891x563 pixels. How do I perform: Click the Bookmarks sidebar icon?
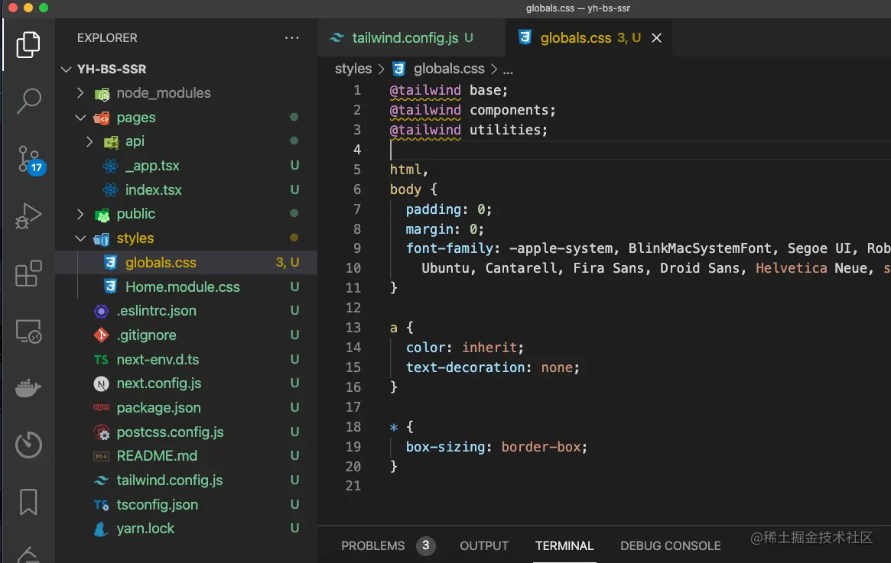[x=28, y=502]
